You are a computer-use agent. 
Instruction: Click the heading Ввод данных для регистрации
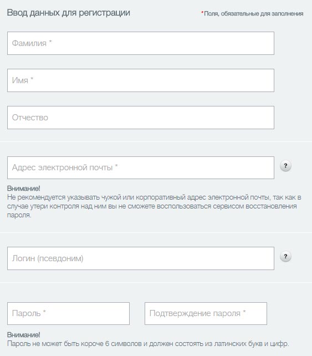69,13
